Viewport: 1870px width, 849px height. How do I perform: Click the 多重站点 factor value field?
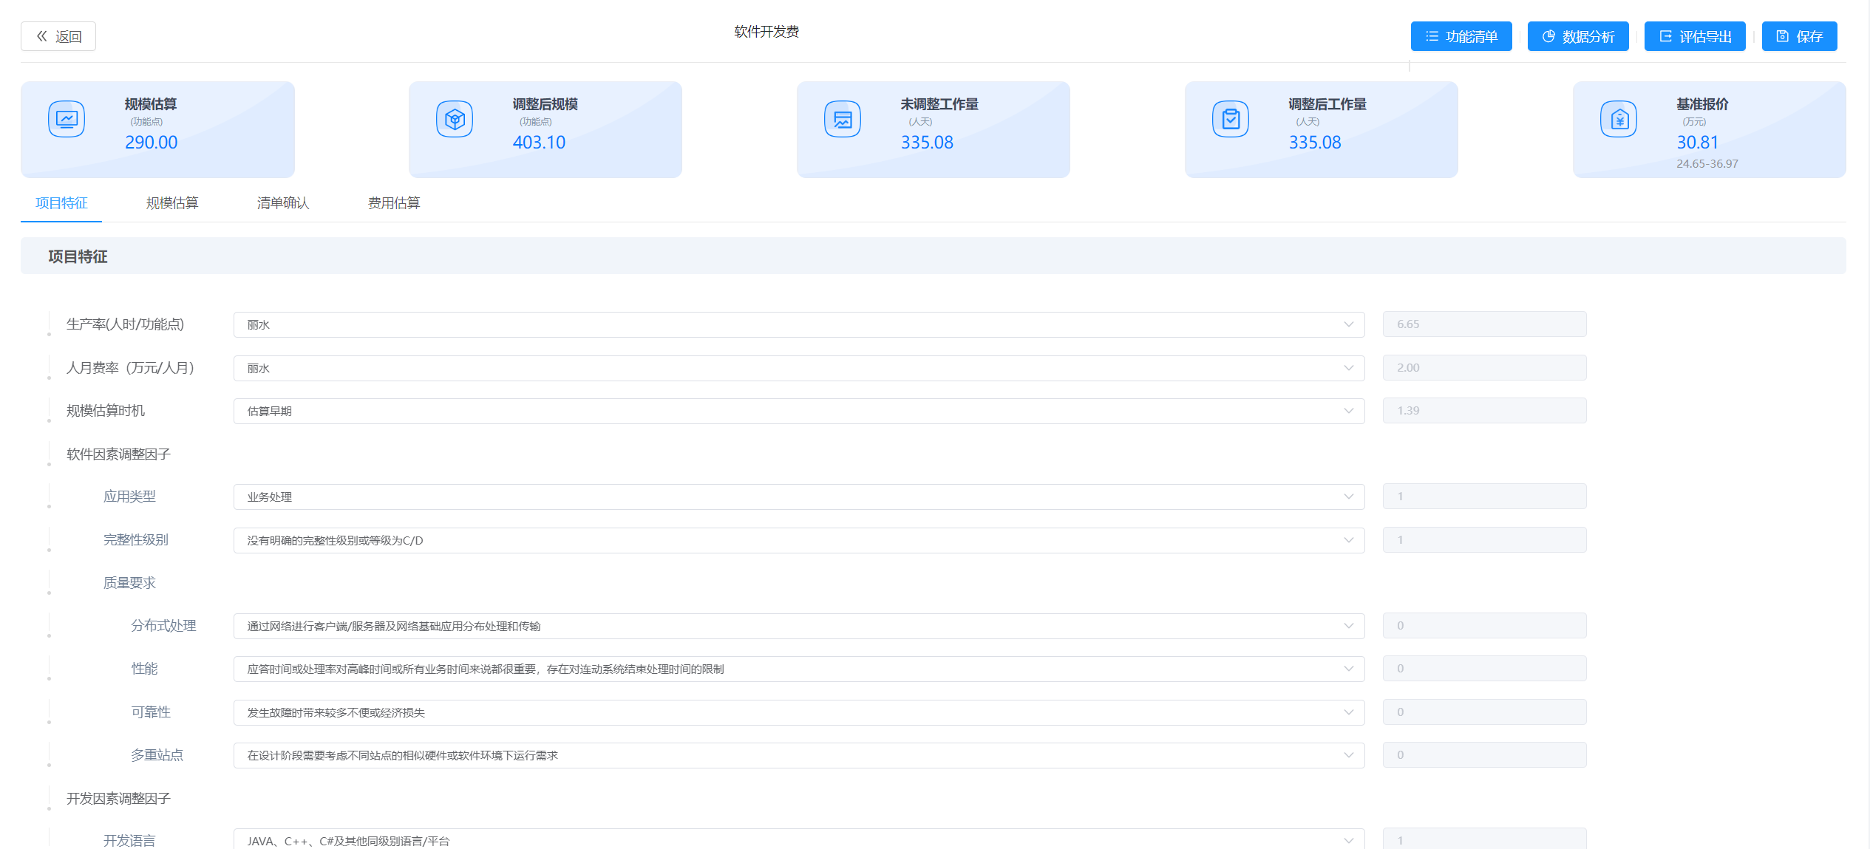[x=1485, y=755]
